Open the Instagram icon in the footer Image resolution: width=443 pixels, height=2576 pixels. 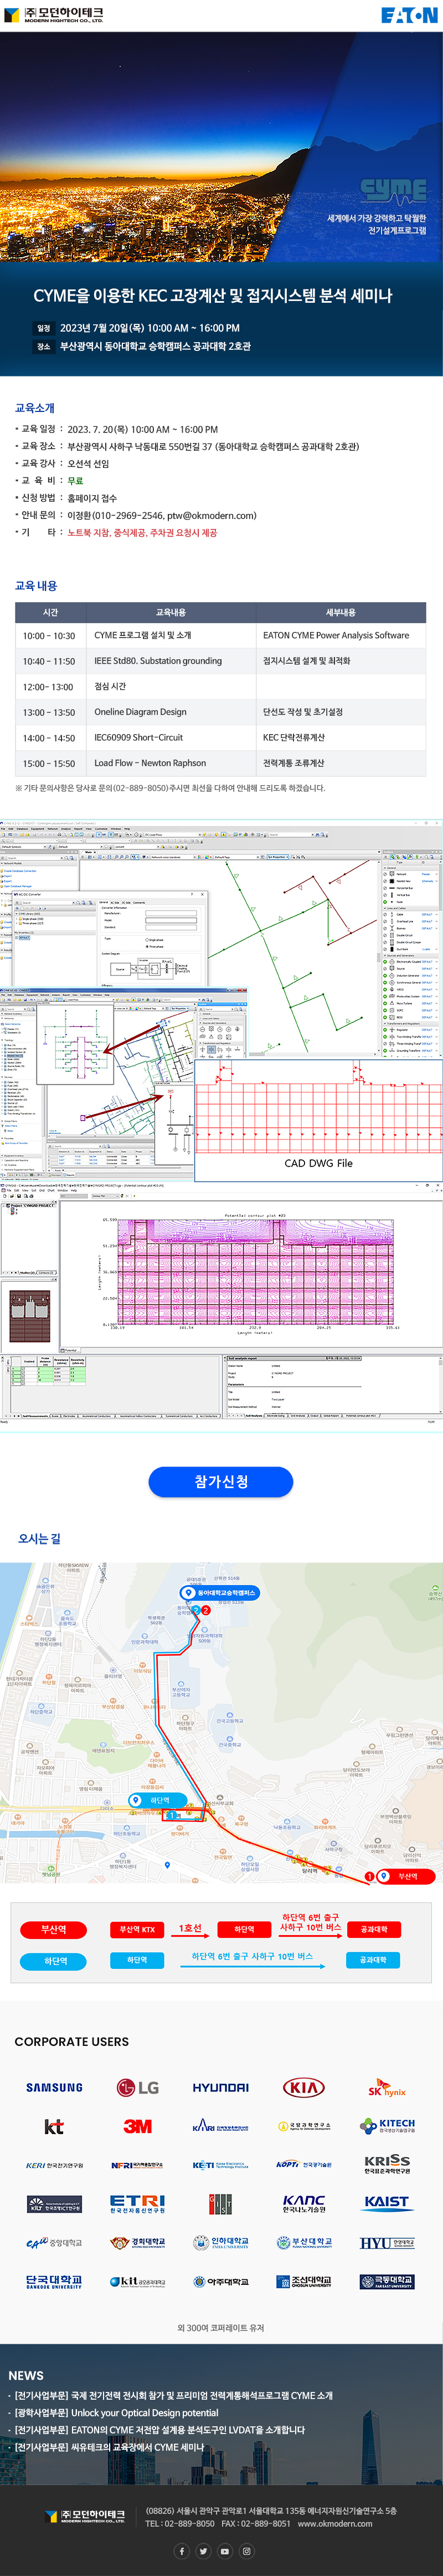click(245, 2550)
